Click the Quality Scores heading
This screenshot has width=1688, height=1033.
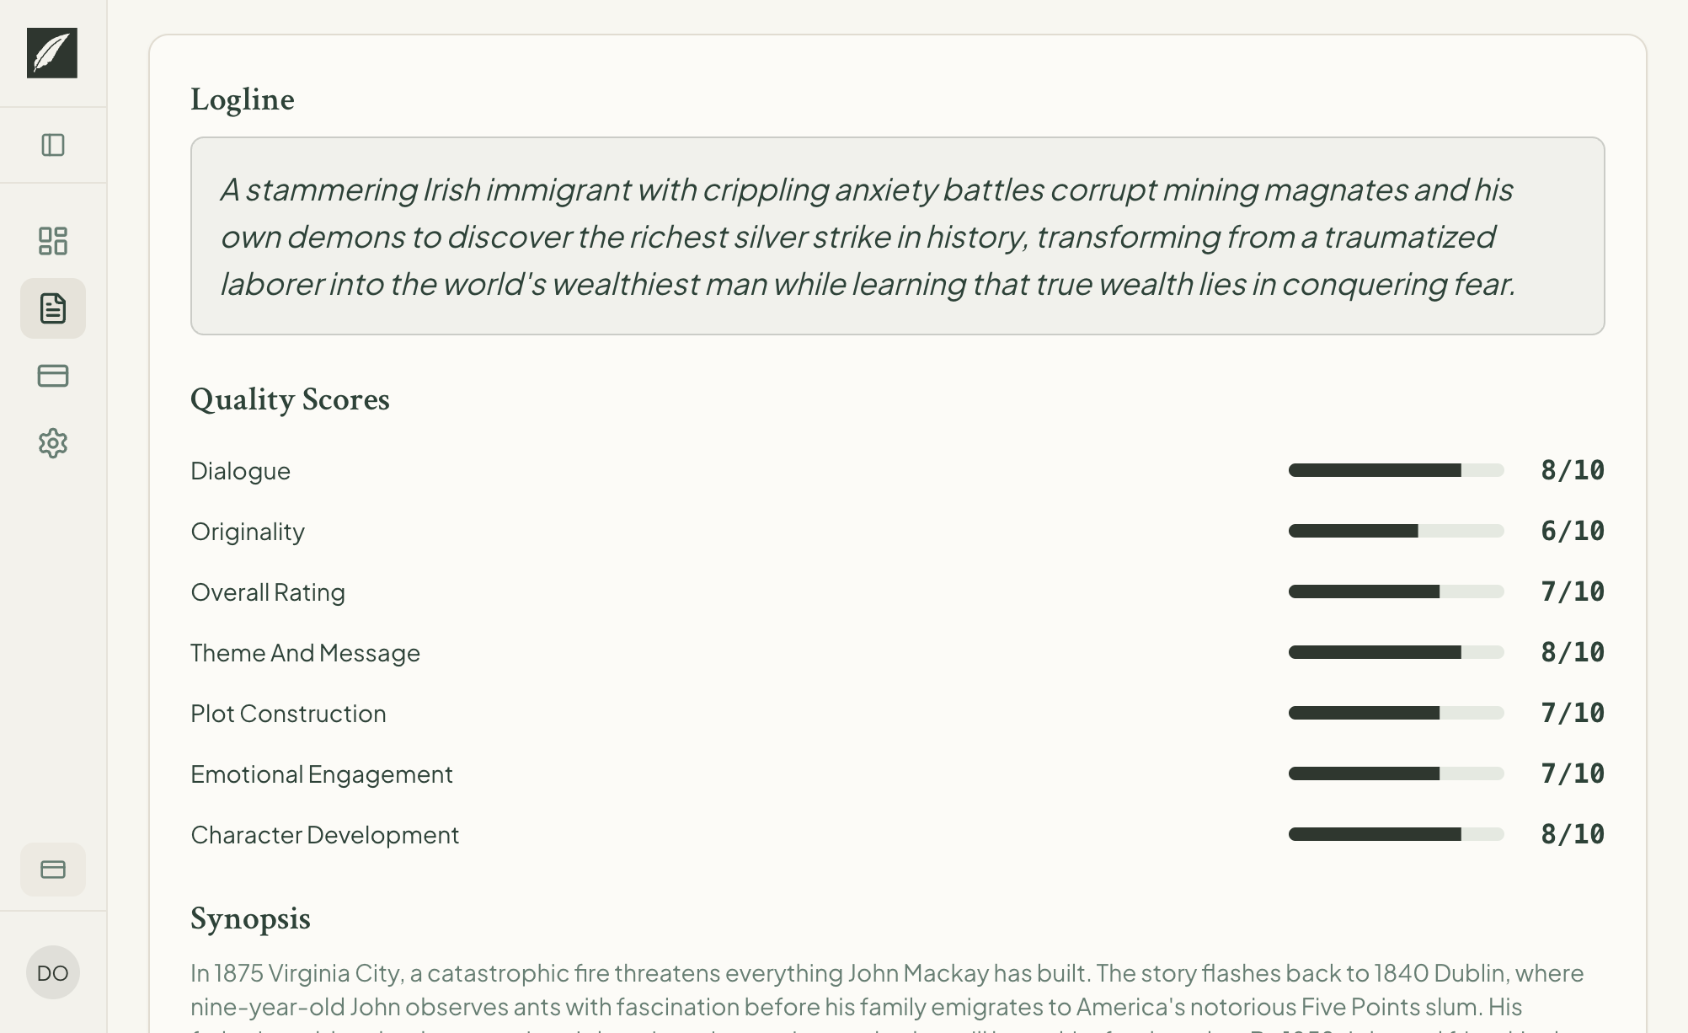point(290,399)
